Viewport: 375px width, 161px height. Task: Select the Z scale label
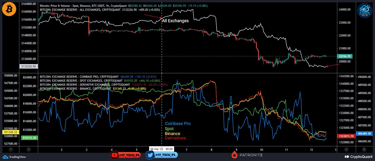point(28,149)
